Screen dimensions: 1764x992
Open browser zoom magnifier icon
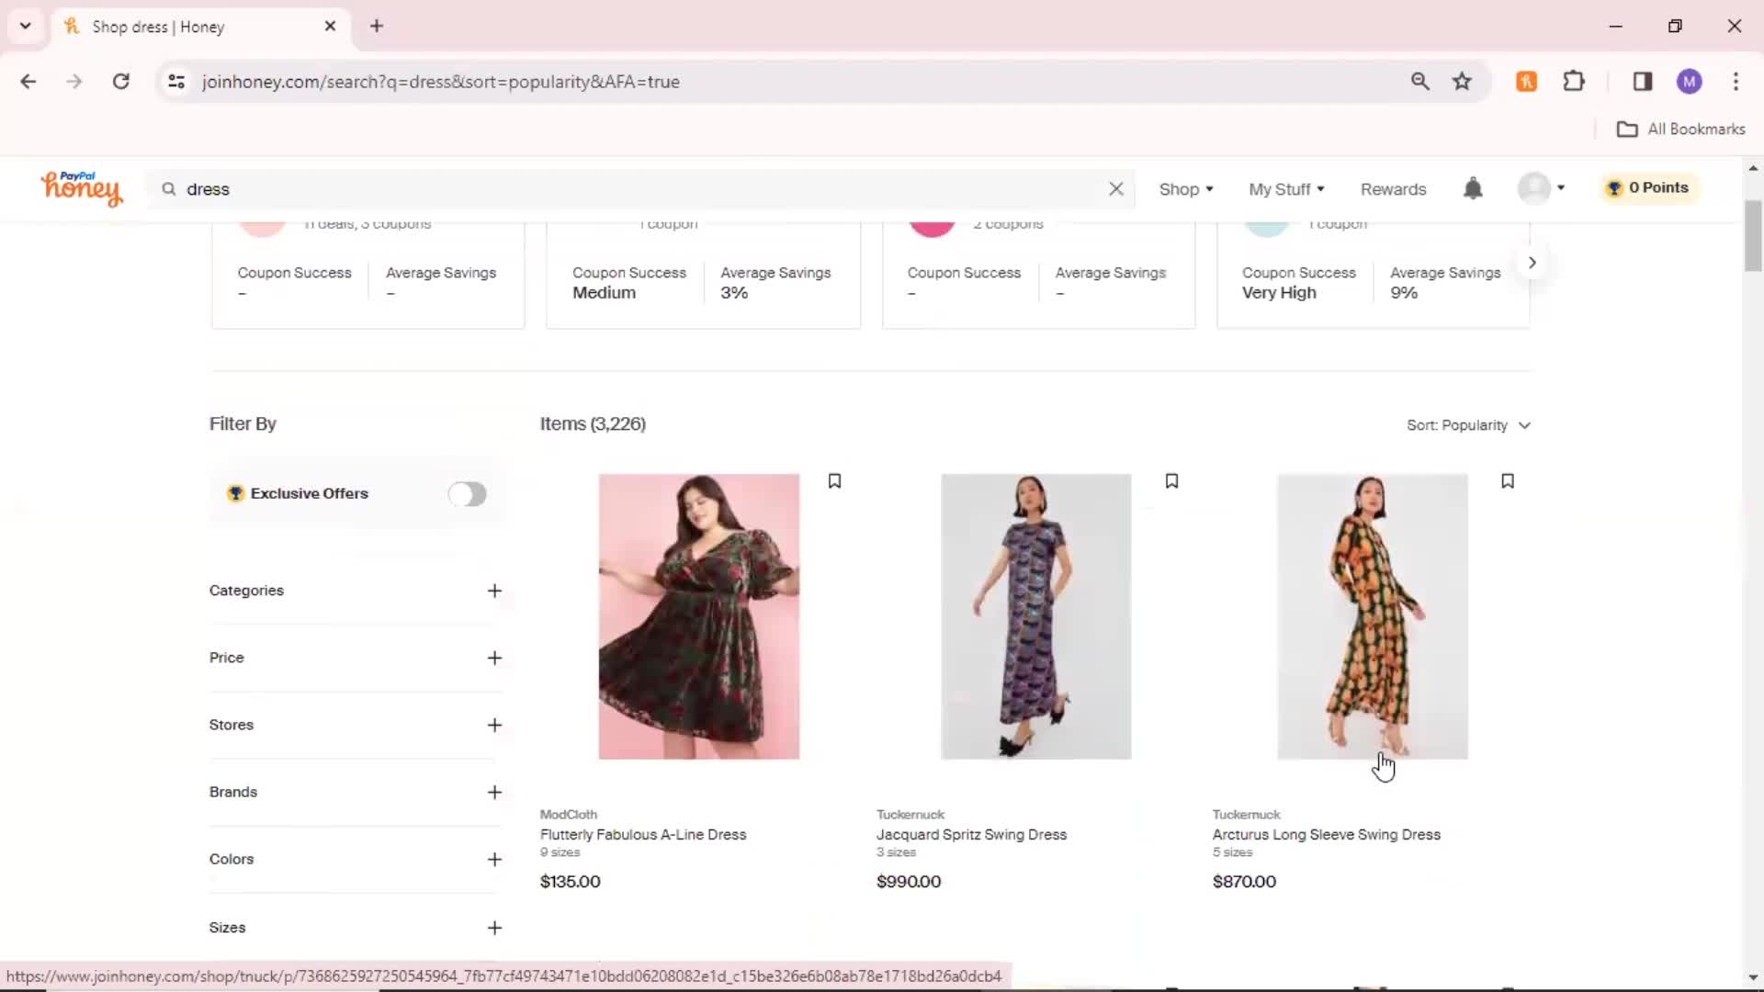click(1419, 82)
